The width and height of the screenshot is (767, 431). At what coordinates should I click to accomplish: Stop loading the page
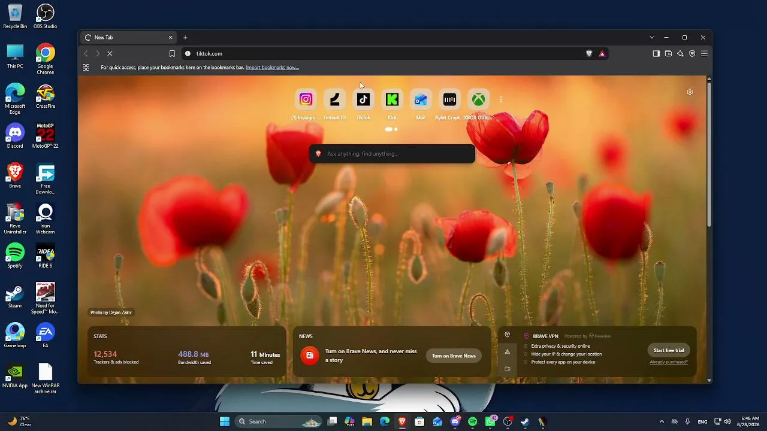110,53
